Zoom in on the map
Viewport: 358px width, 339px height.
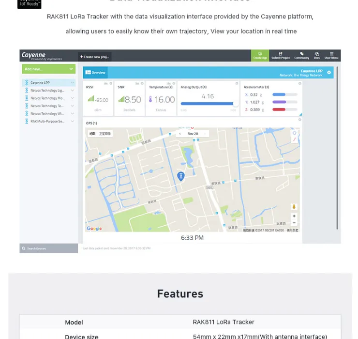(294, 216)
